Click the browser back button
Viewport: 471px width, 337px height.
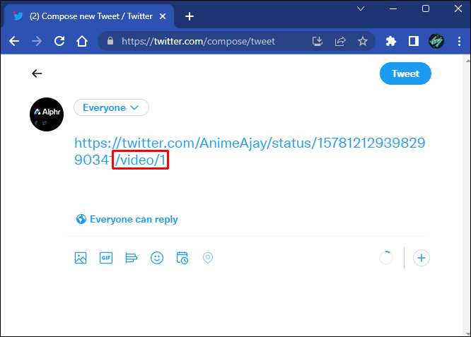coord(14,41)
